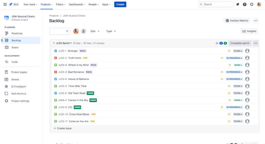Follow the Projects breadcrumb link
The height and width of the screenshot is (144, 265).
coord(54,16)
